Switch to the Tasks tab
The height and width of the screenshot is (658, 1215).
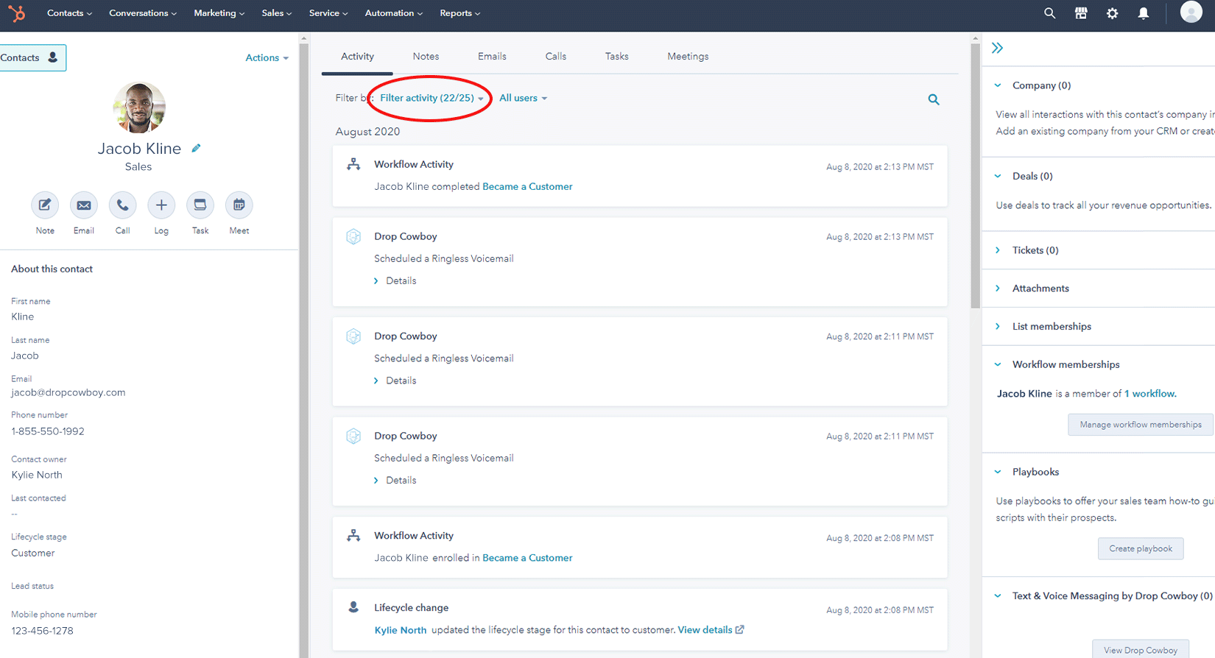617,56
